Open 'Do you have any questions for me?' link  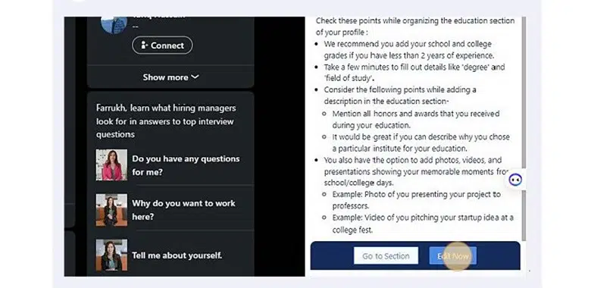(x=186, y=165)
